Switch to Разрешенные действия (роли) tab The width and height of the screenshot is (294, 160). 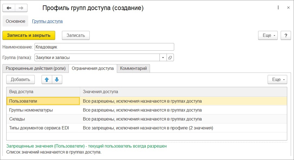pyautogui.click(x=36, y=68)
